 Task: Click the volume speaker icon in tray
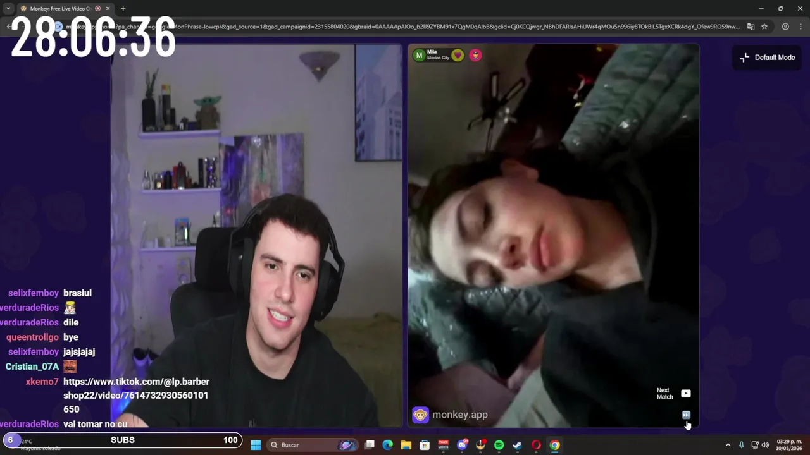[764, 445]
